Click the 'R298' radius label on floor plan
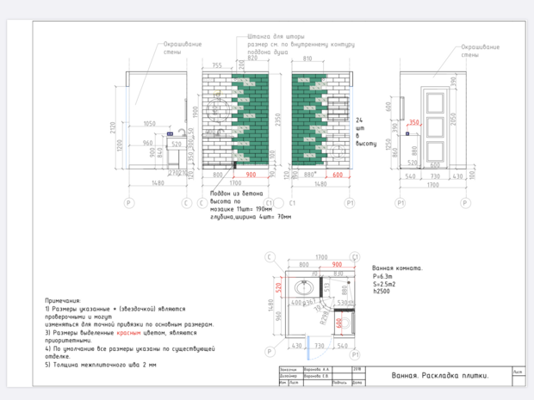 coord(324,319)
